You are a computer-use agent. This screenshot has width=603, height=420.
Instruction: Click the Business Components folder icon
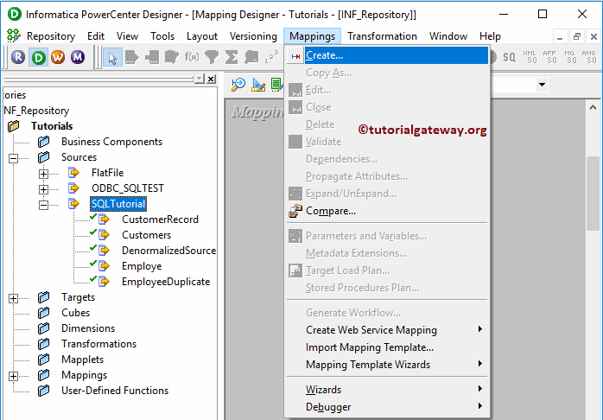(44, 142)
